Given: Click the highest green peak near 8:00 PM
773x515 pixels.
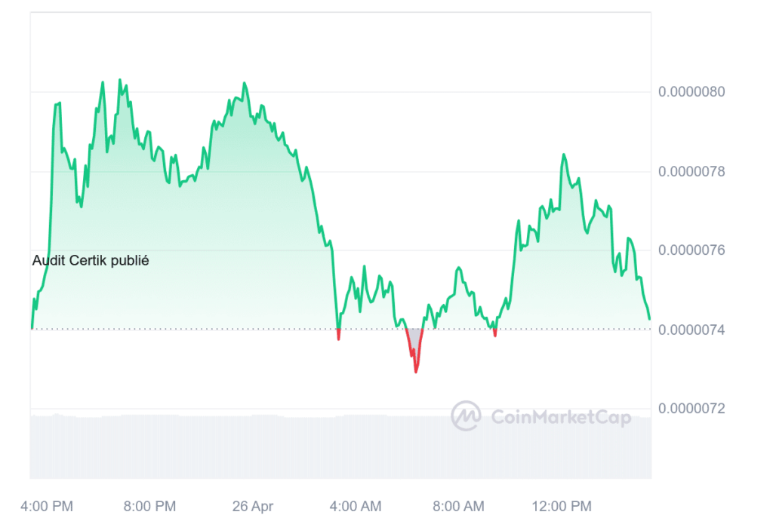Looking at the screenshot, I should click(x=120, y=81).
